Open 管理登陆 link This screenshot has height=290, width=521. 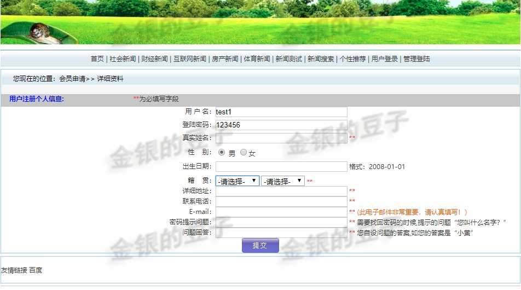(x=416, y=59)
